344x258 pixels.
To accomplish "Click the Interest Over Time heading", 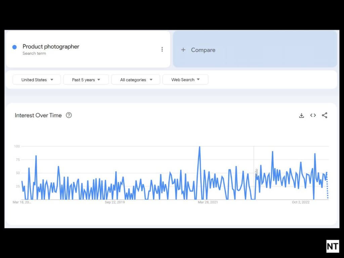I will coord(38,115).
